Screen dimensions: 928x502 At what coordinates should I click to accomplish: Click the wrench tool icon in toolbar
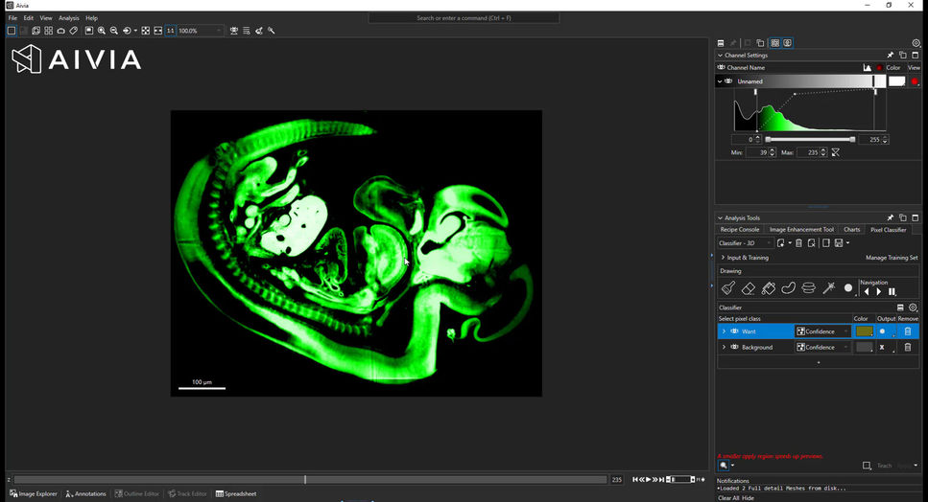272,31
